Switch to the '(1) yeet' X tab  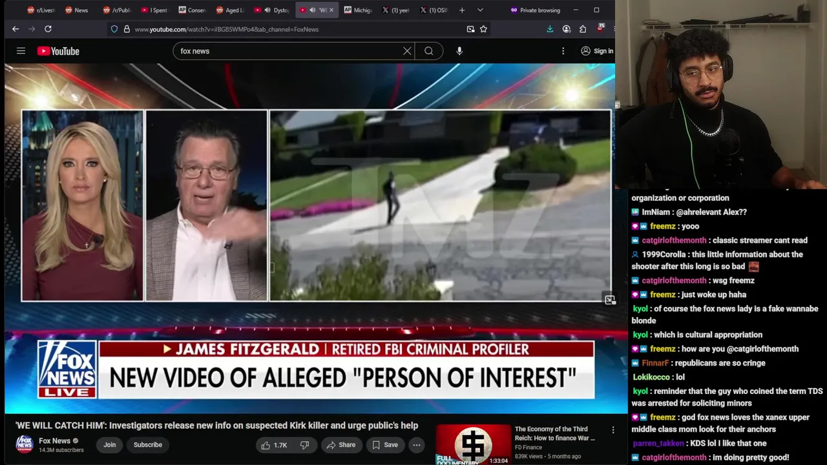click(396, 10)
